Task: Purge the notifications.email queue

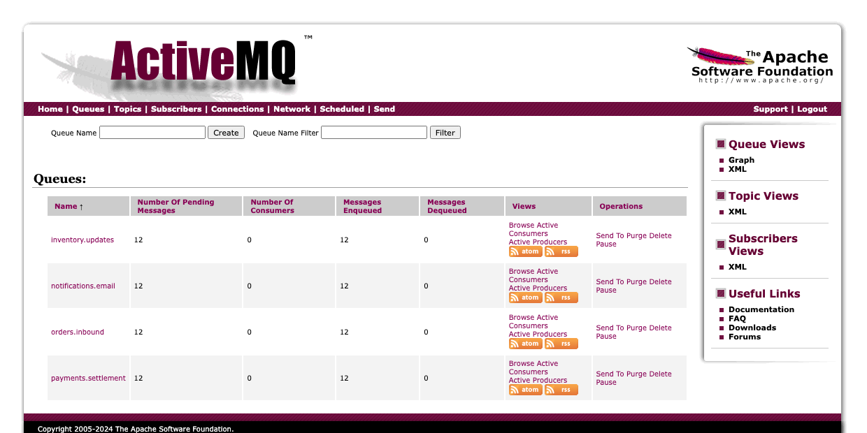Action: [636, 282]
